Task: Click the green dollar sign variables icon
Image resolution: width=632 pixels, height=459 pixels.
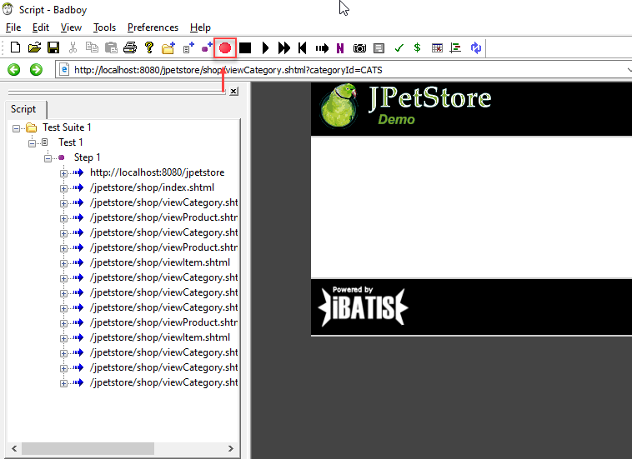Action: click(x=417, y=48)
